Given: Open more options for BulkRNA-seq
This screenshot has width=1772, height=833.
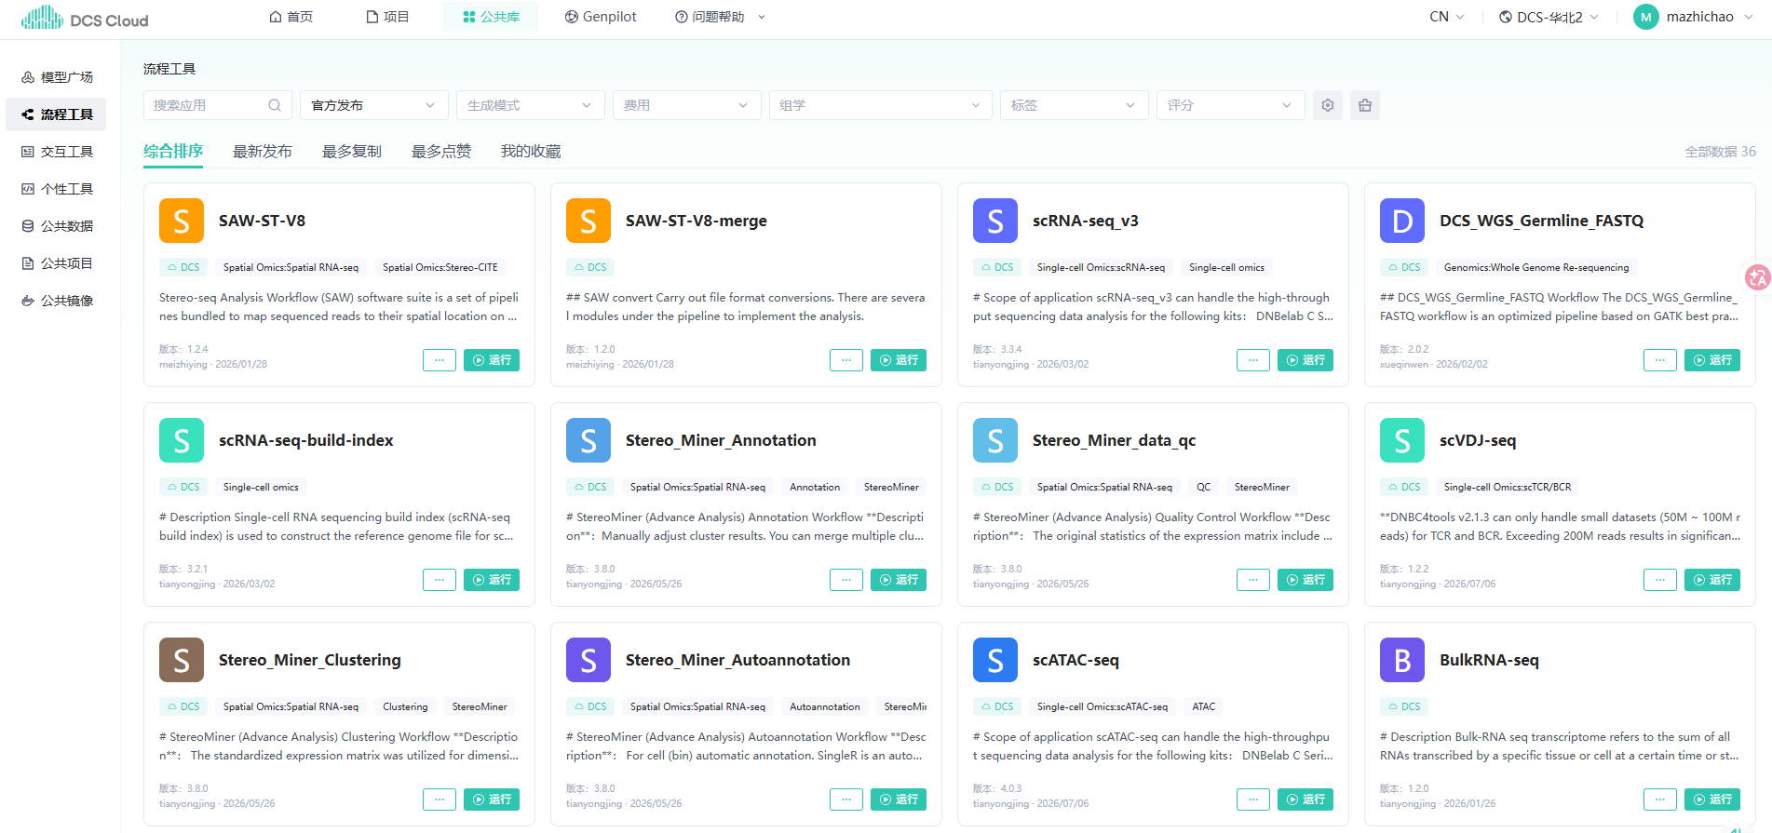Looking at the screenshot, I should pyautogui.click(x=1660, y=799).
